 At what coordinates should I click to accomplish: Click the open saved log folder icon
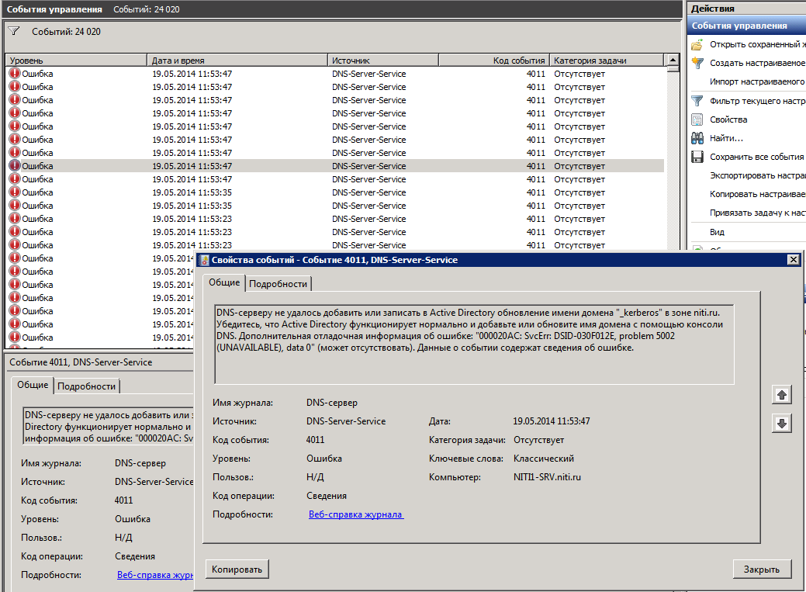pos(697,45)
